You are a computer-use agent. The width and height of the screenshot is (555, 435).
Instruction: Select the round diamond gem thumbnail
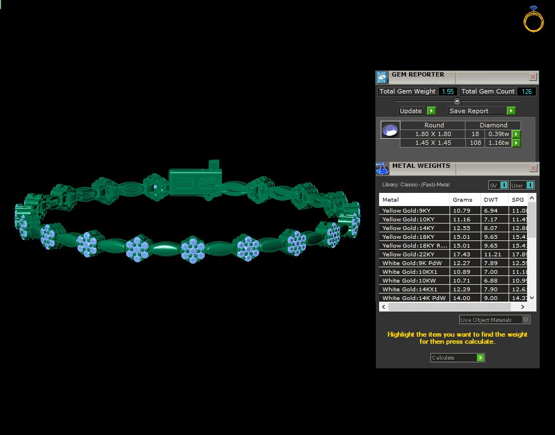(x=390, y=130)
